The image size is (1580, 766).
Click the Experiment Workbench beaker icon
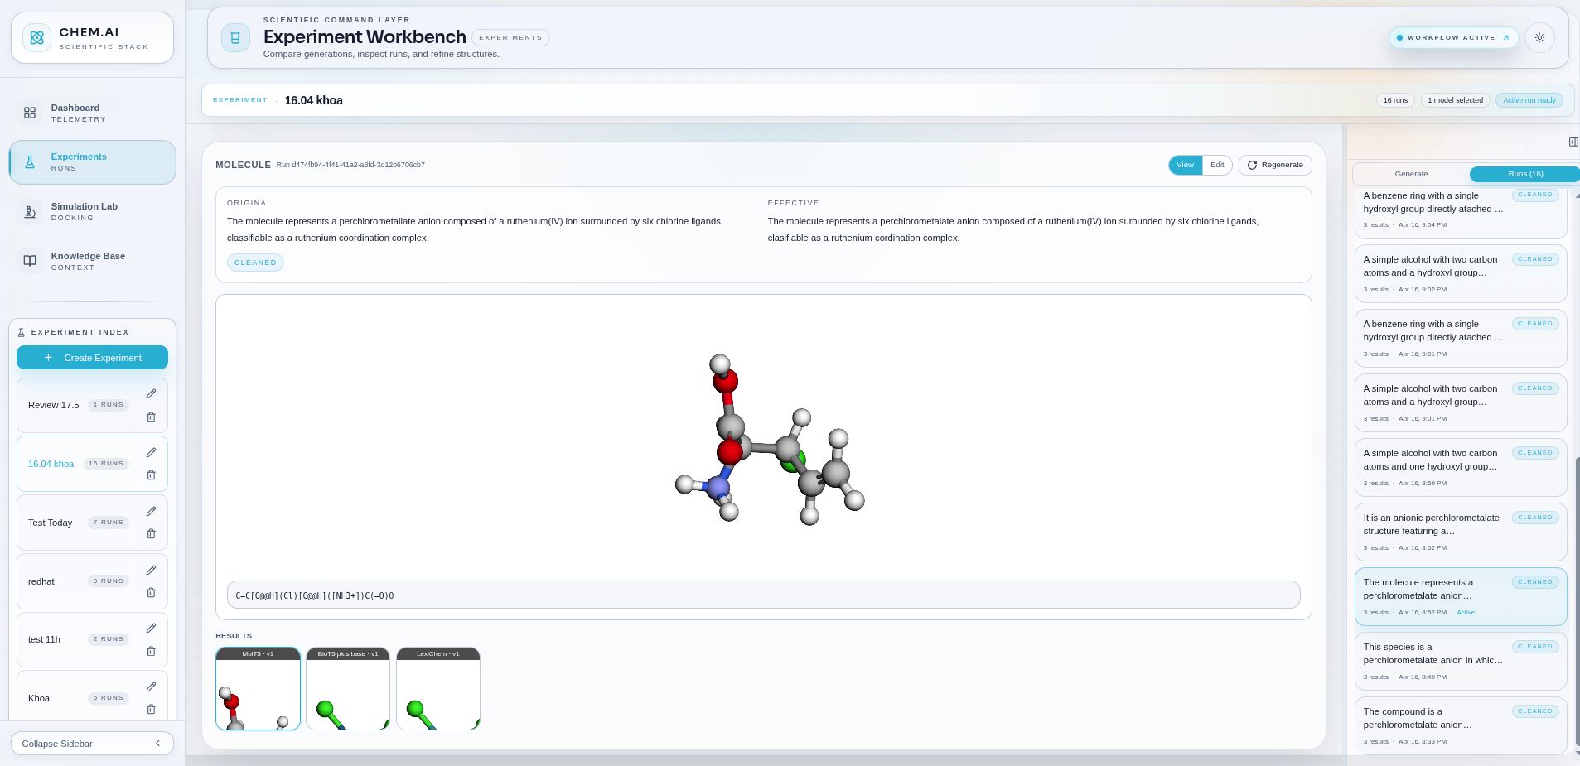pyautogui.click(x=235, y=38)
